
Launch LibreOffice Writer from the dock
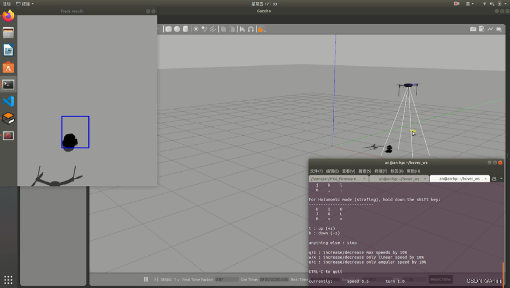click(x=8, y=50)
